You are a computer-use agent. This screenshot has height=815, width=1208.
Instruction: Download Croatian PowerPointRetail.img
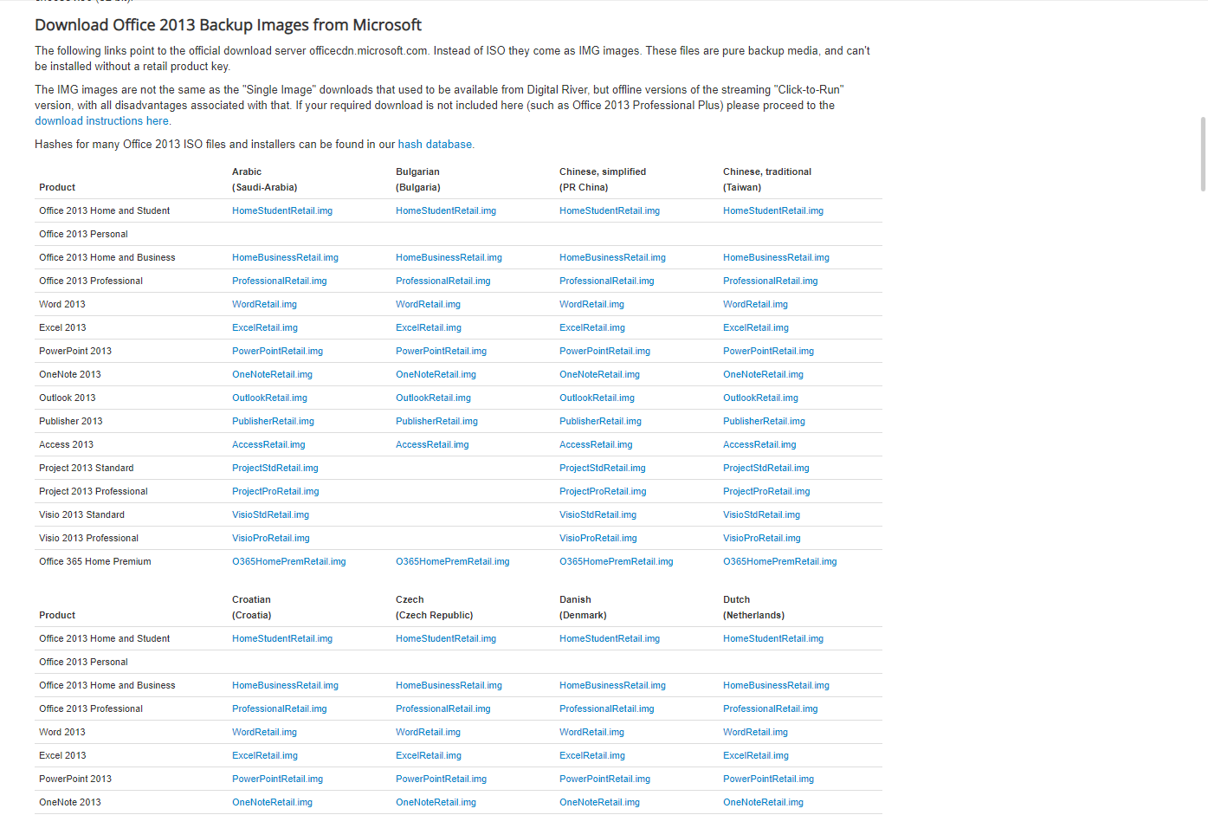point(277,779)
